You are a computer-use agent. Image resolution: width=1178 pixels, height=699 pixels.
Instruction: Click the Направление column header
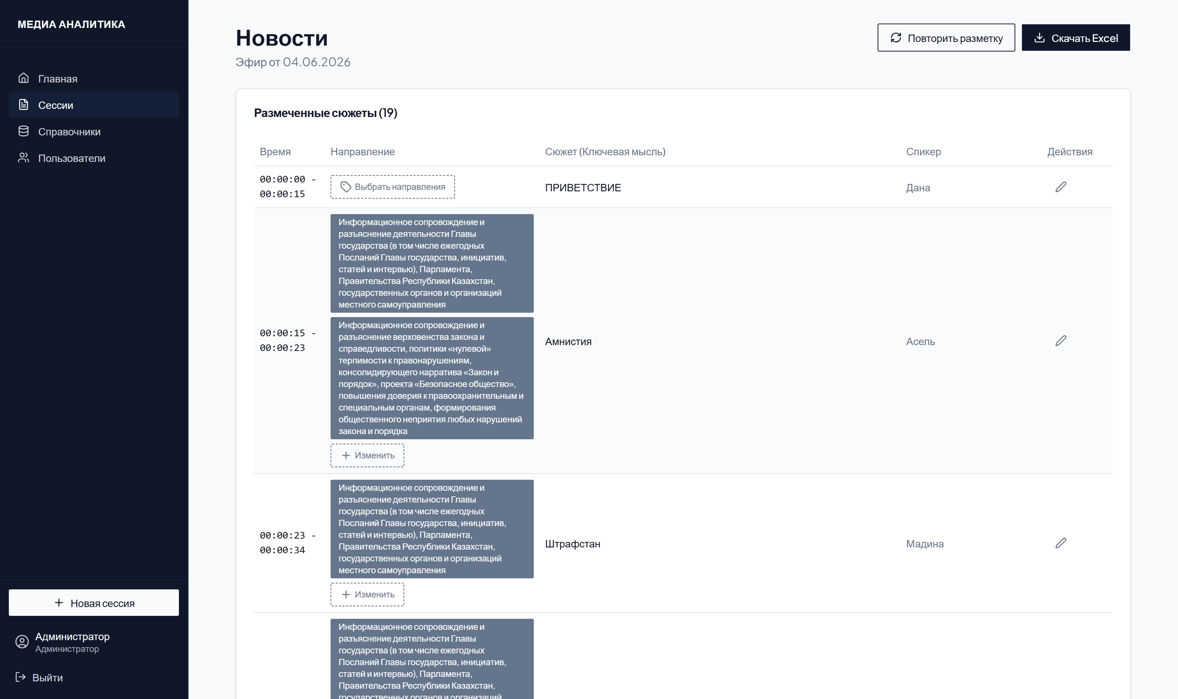(362, 152)
